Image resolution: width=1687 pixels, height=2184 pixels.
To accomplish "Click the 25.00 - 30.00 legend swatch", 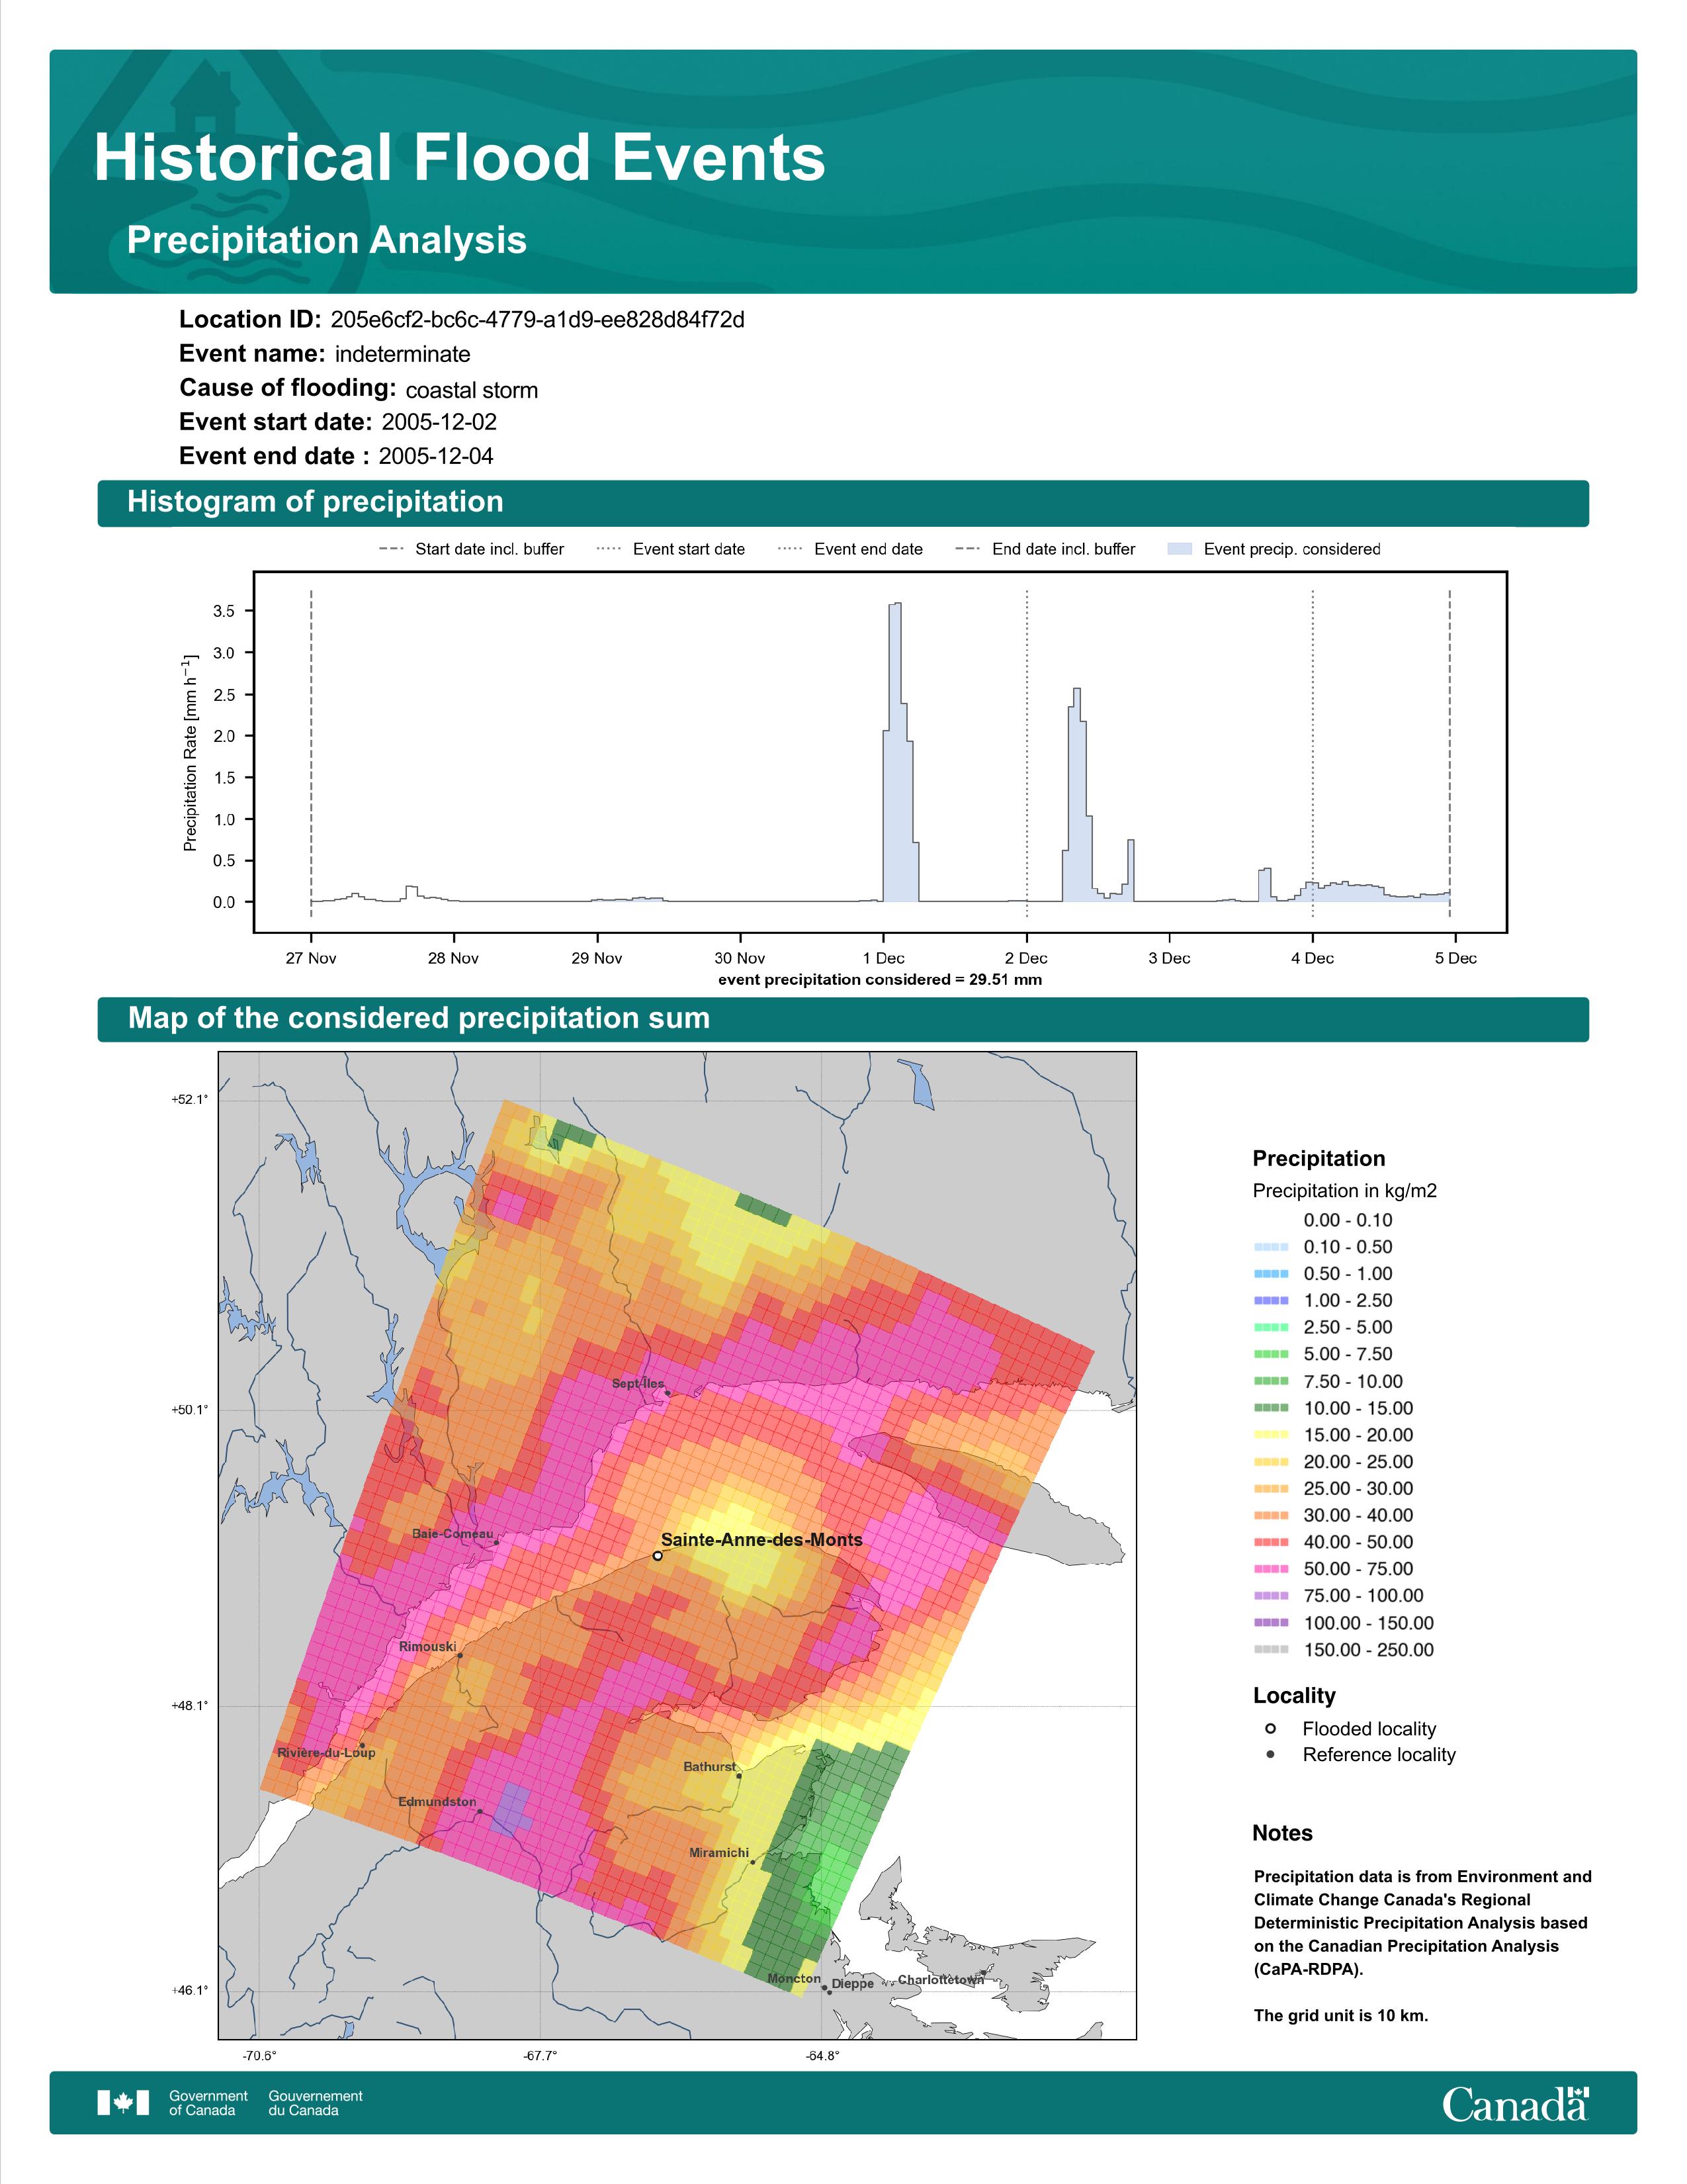I will [x=1272, y=1489].
